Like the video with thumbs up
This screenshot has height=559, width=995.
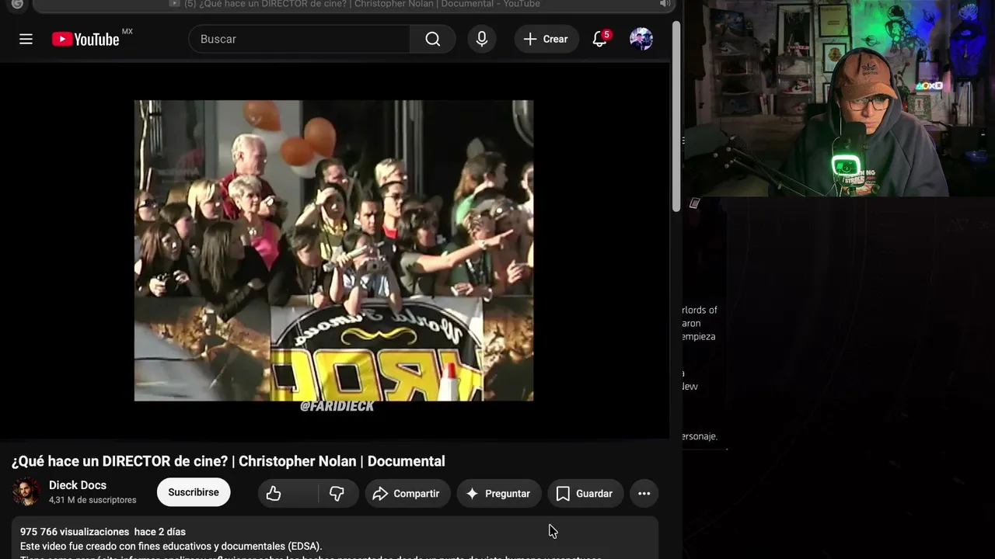pos(288,493)
